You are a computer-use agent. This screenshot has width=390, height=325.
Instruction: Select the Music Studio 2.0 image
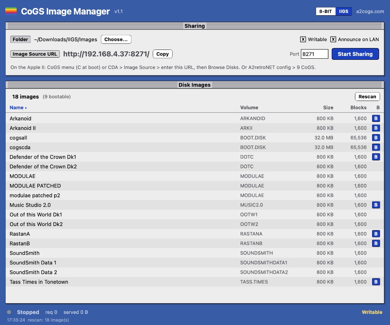(195, 205)
